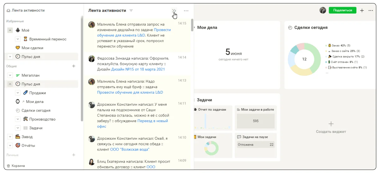Screen dimensions: 380x174
Task: Open the user avatar at top right
Action: (323, 10)
